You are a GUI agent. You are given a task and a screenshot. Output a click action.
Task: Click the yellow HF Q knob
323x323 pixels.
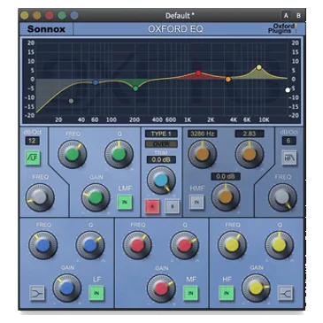coord(279,245)
